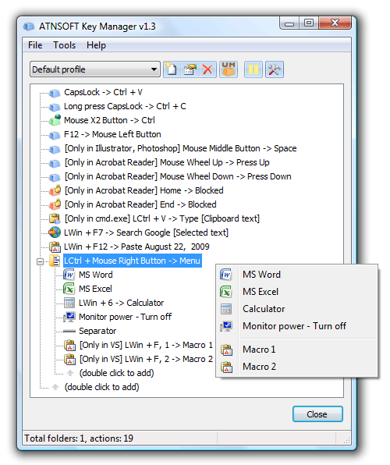Choose Macro 2 from popup menu

pyautogui.click(x=297, y=367)
